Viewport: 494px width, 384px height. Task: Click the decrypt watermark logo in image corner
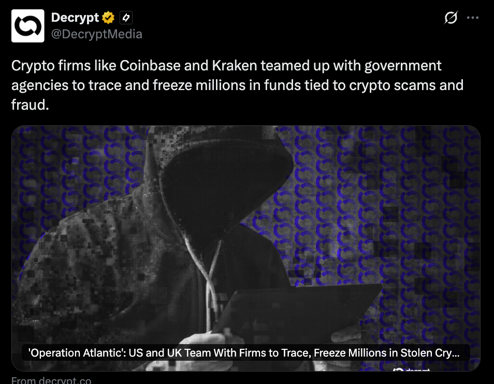click(411, 369)
